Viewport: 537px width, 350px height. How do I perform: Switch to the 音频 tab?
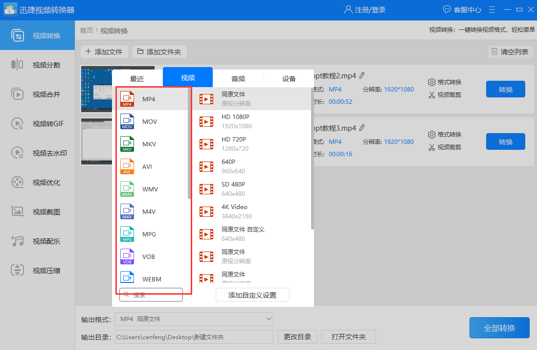point(238,78)
